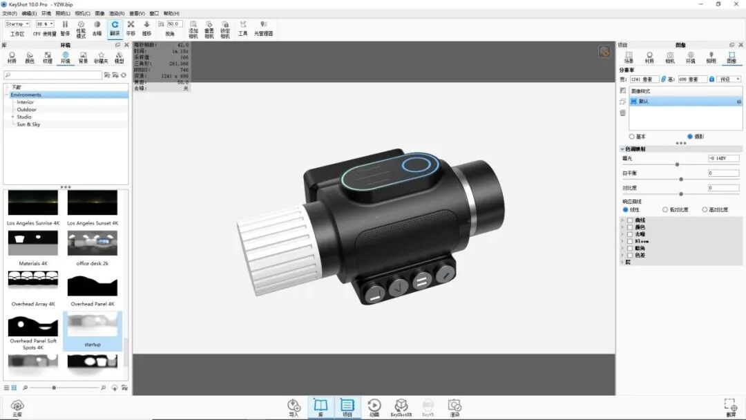Open the 预设 resolution preset dropdown
The image size is (746, 420).
(730, 79)
